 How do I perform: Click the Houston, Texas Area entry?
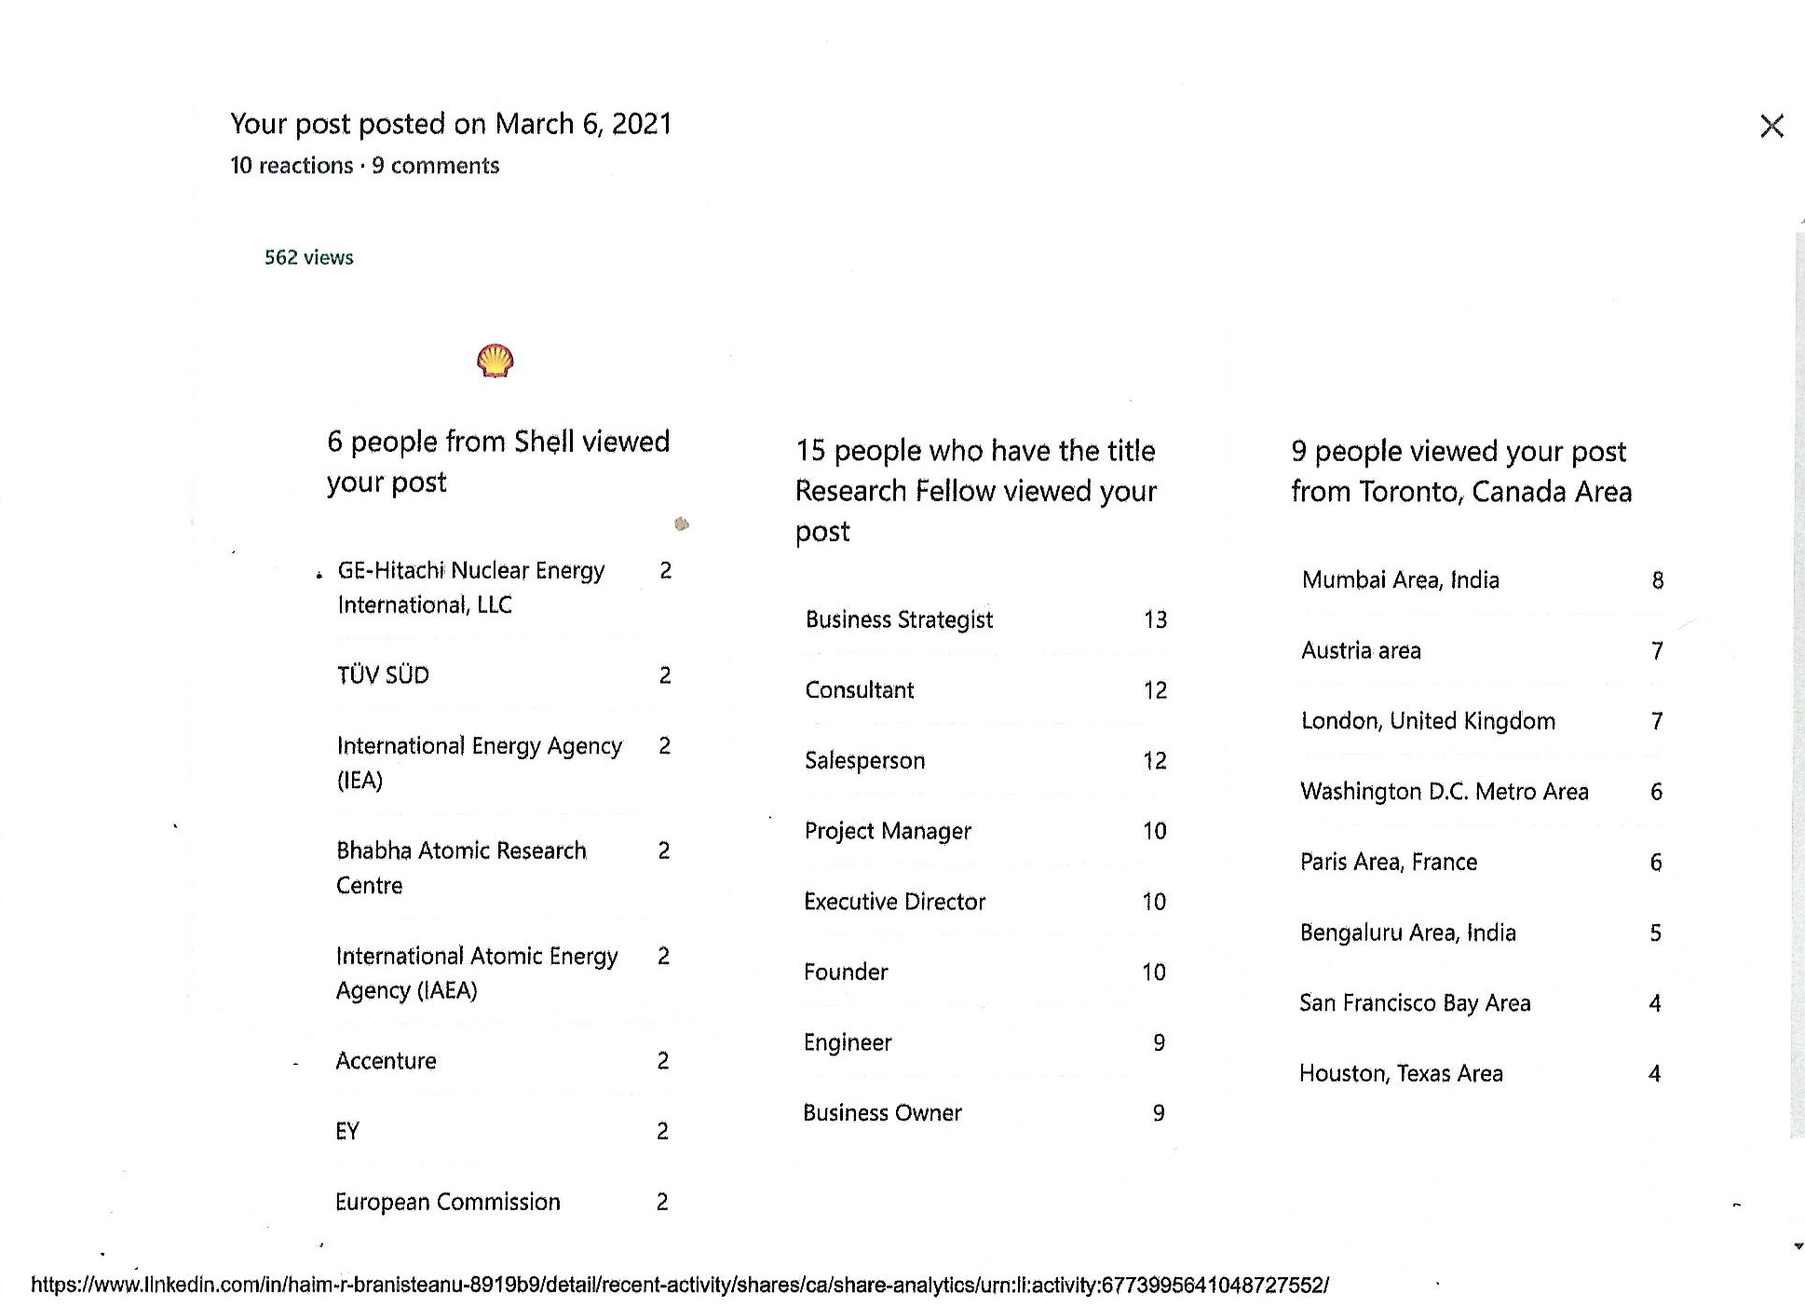(x=1401, y=1073)
